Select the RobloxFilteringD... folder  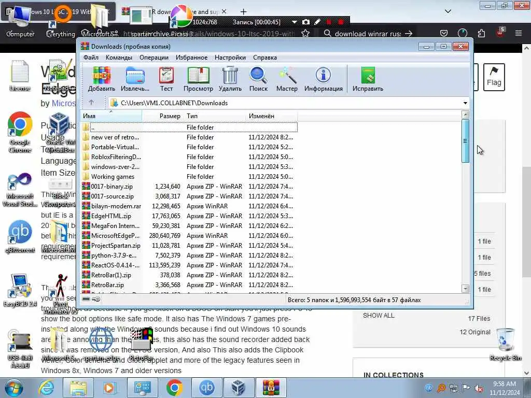(x=189, y=157)
